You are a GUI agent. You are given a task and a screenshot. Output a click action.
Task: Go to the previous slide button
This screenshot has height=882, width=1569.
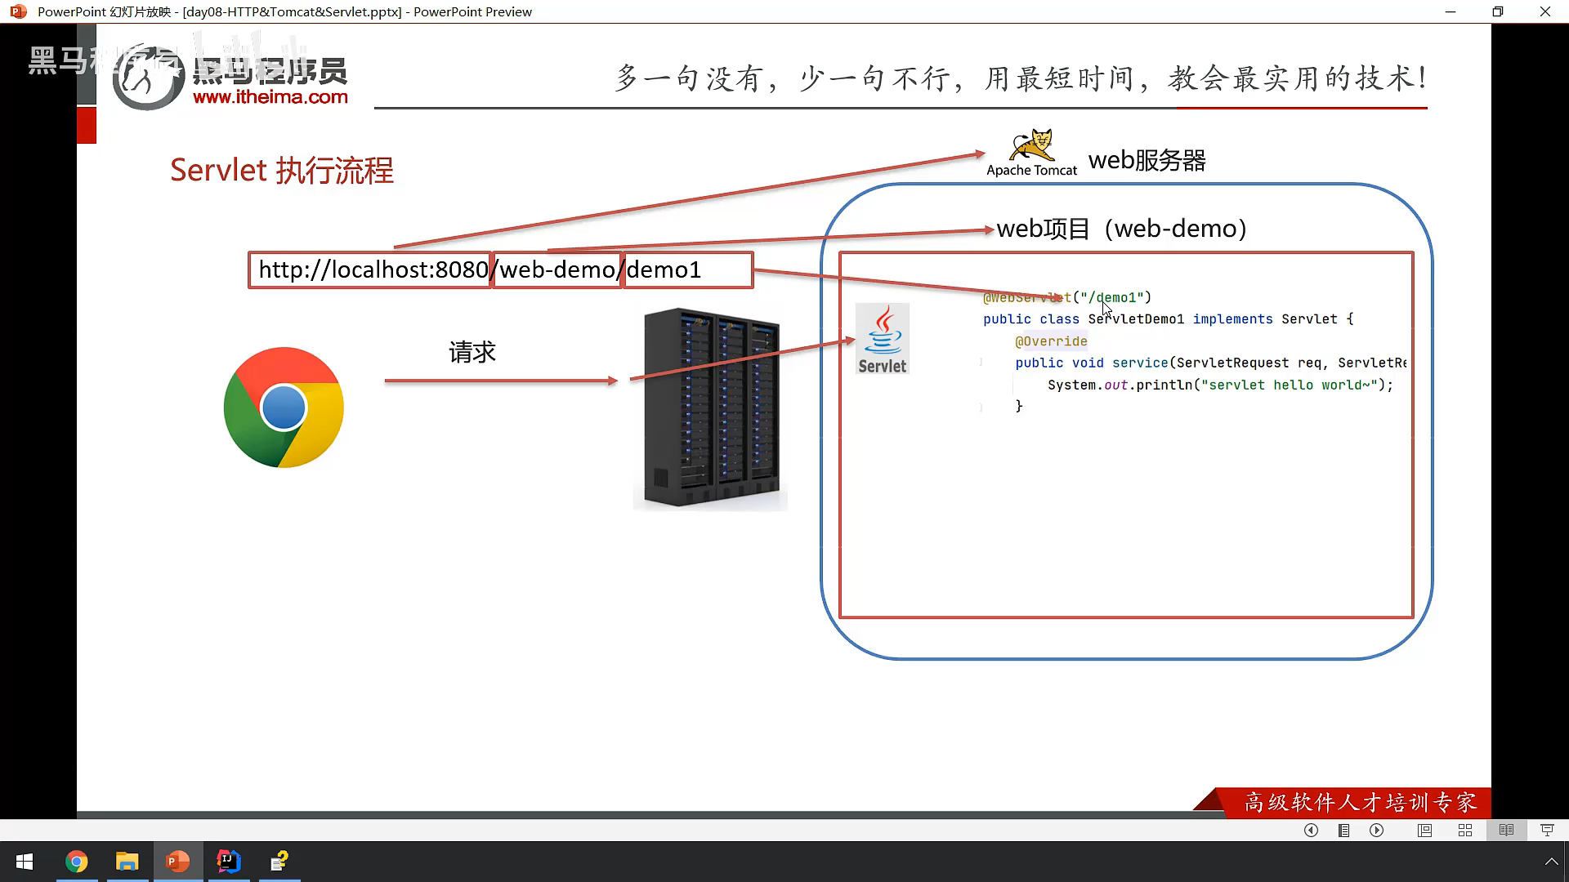[x=1311, y=830]
